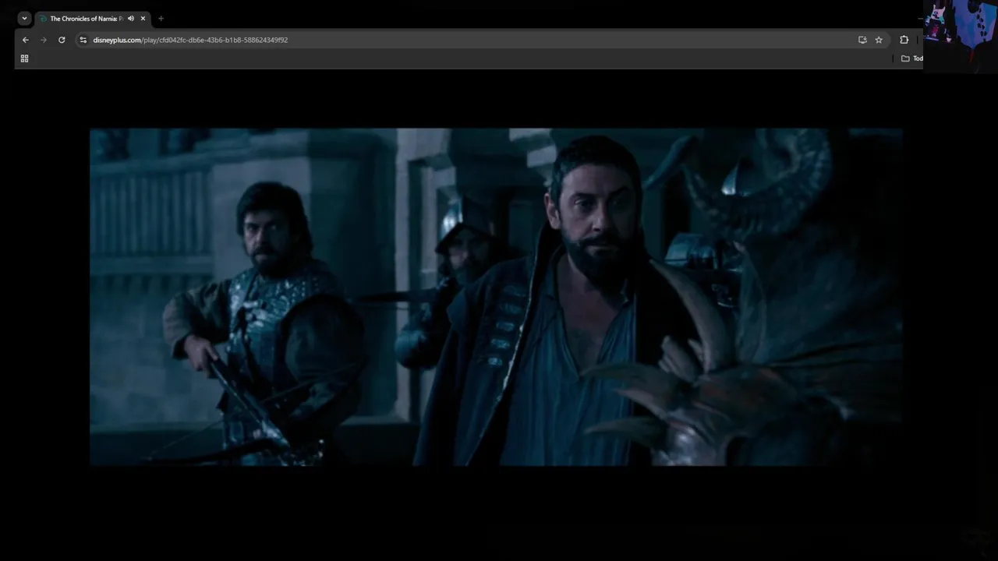Open a new browser tab

click(x=161, y=18)
